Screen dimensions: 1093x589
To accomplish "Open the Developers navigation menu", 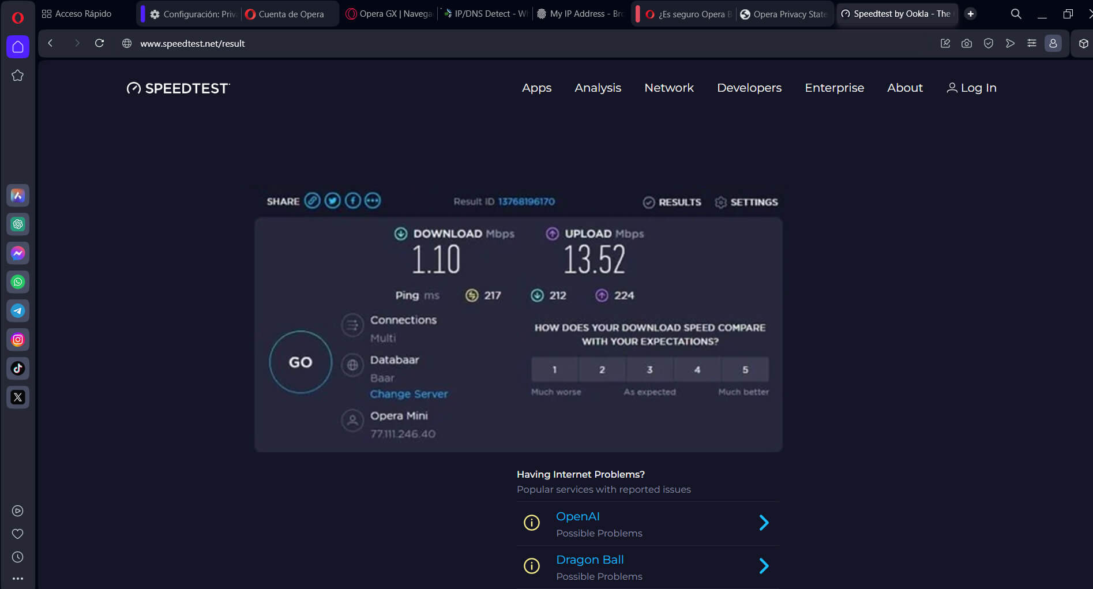I will (749, 88).
